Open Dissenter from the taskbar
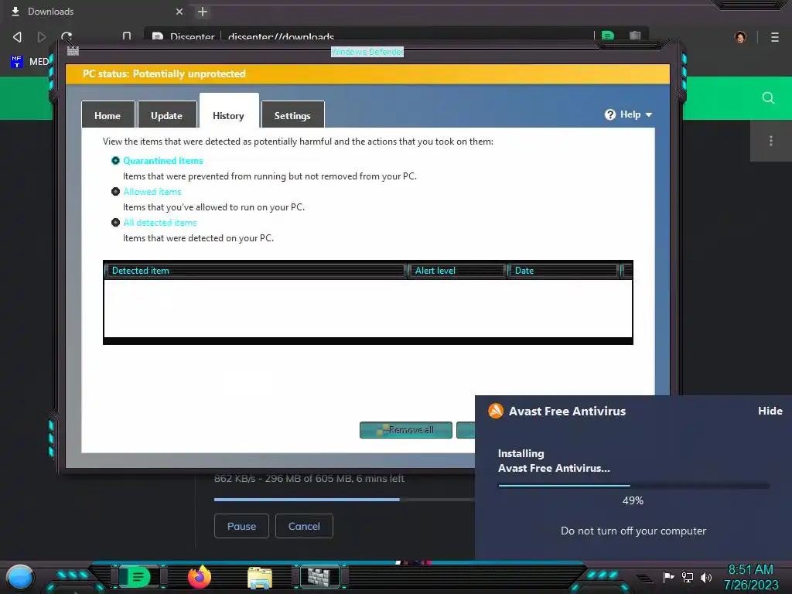 [138, 577]
